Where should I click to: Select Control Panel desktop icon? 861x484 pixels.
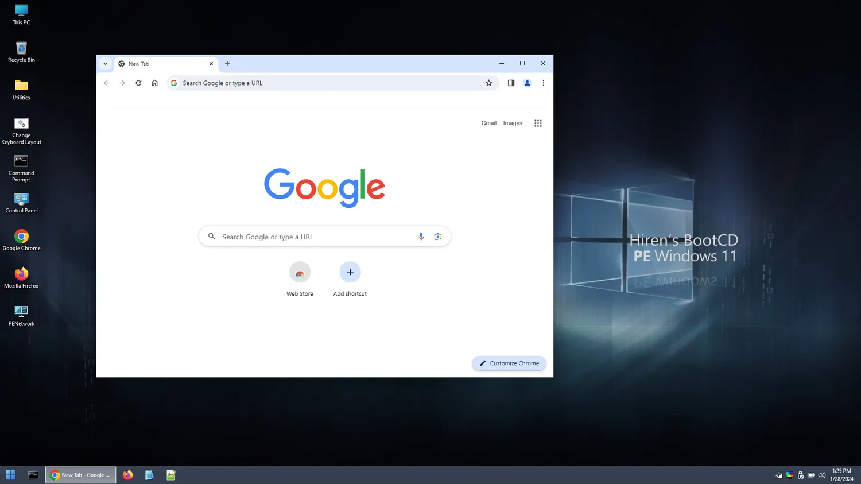21,203
